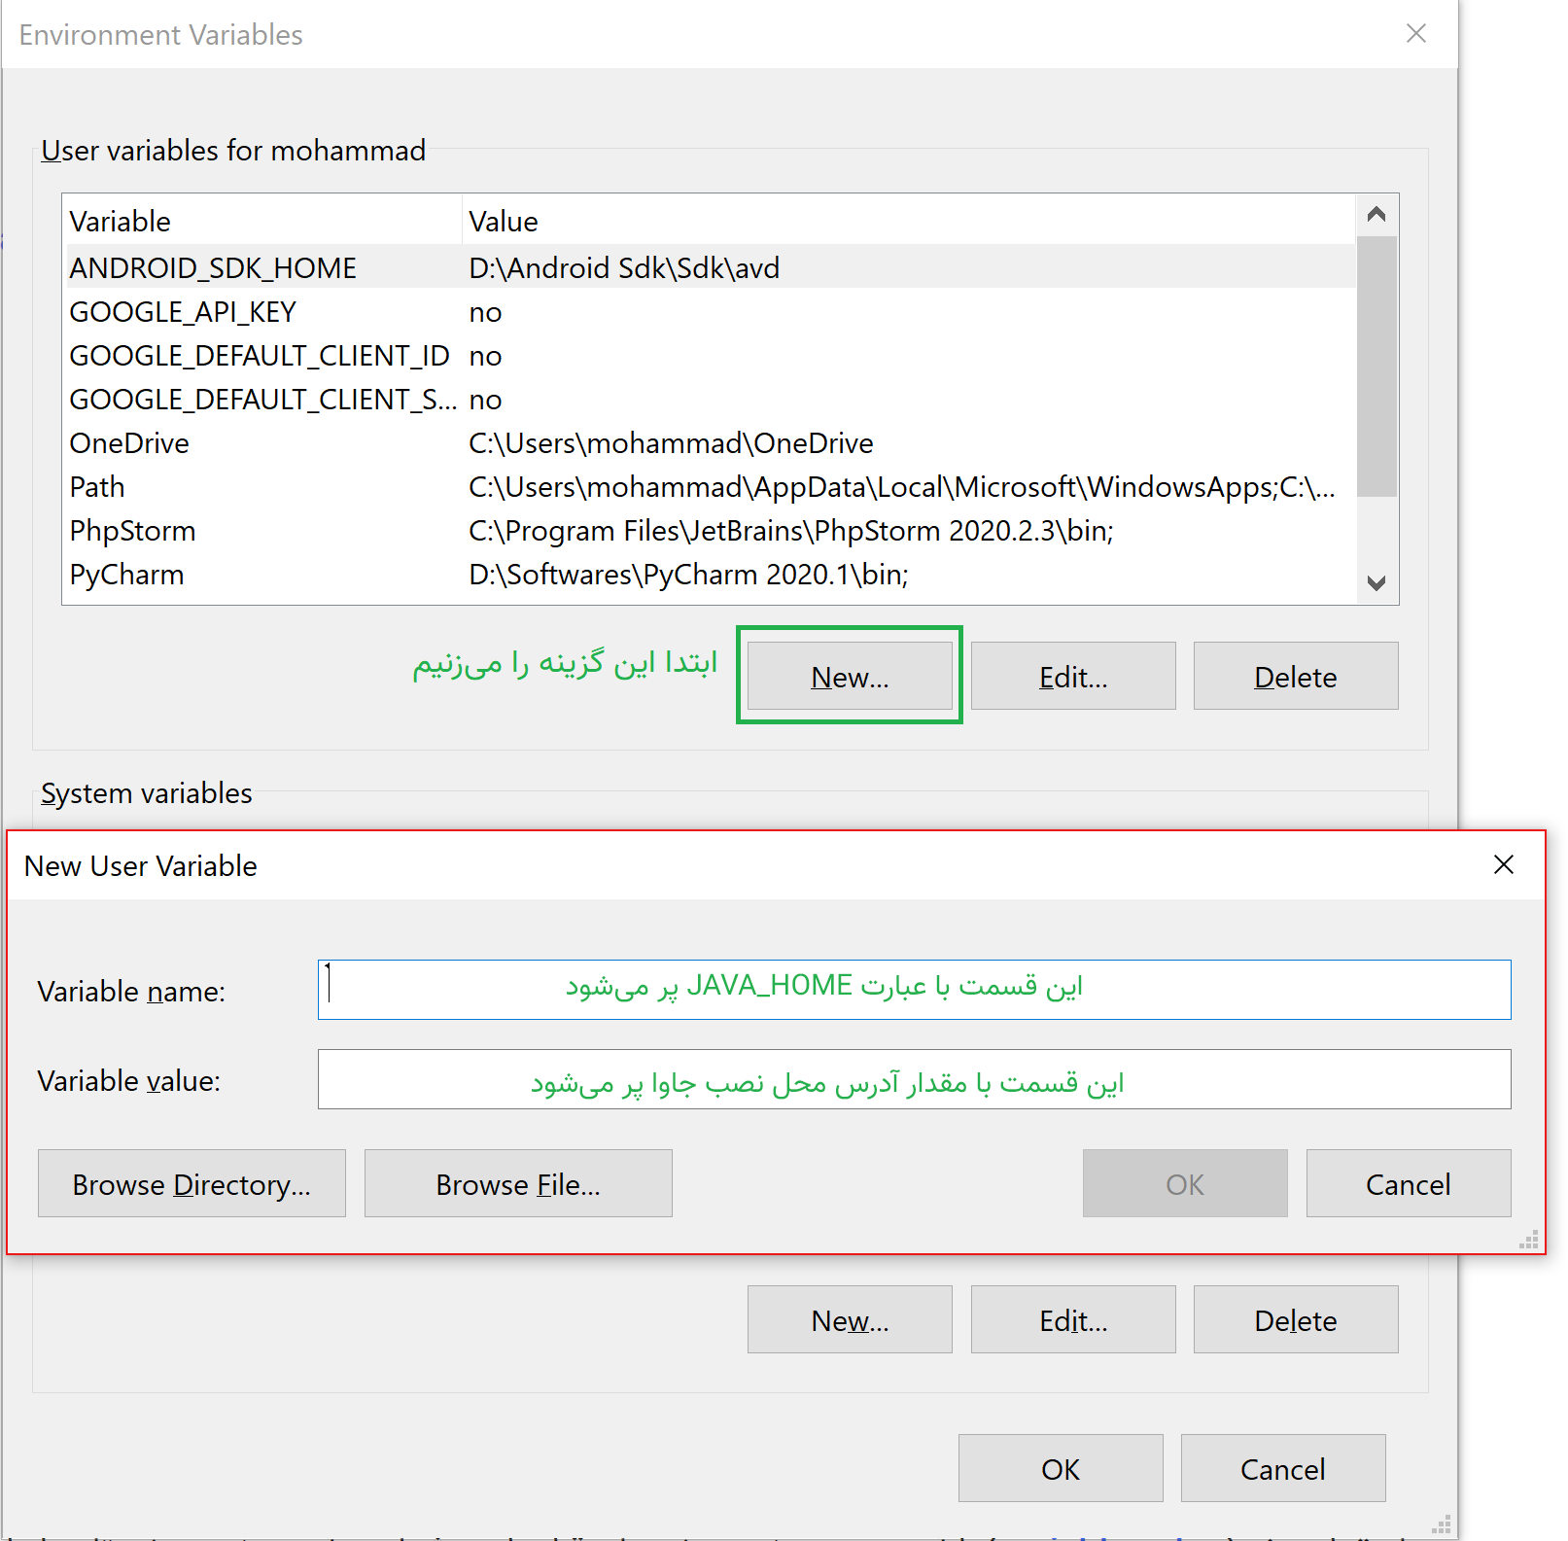Select the PhpStorm variable row
The height and width of the screenshot is (1541, 1568).
(709, 530)
